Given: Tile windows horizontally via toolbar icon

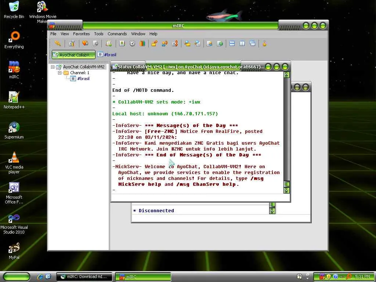Looking at the screenshot, I should (x=232, y=43).
